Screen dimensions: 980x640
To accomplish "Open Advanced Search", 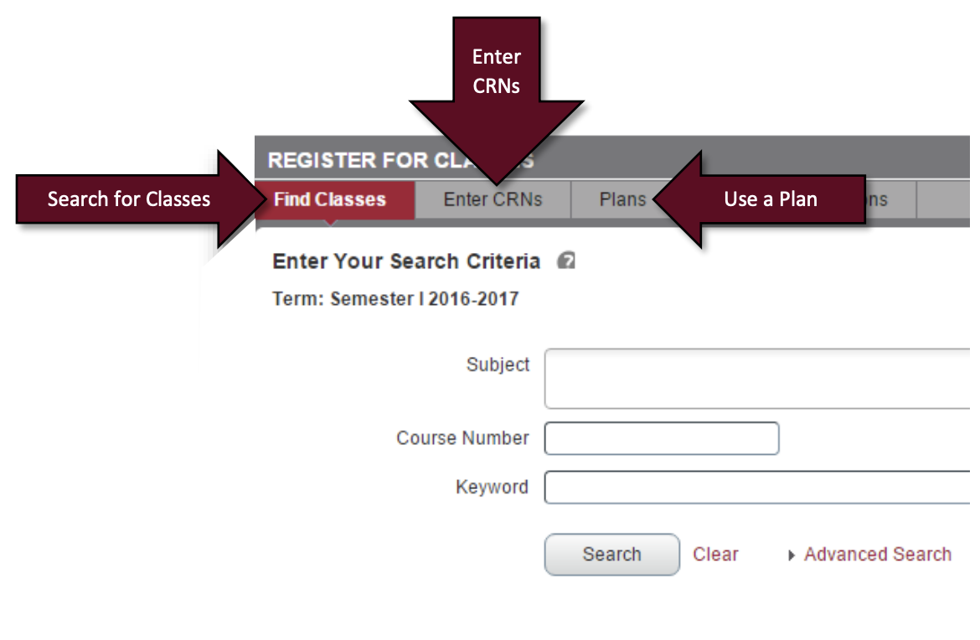I will point(877,554).
